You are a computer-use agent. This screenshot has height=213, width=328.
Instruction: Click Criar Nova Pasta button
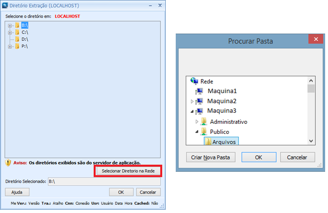pos(211,157)
